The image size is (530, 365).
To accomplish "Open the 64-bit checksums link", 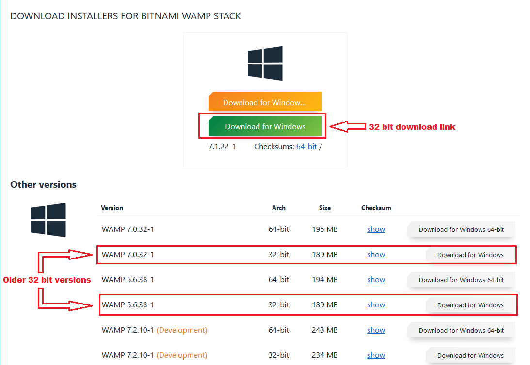I will coord(306,146).
